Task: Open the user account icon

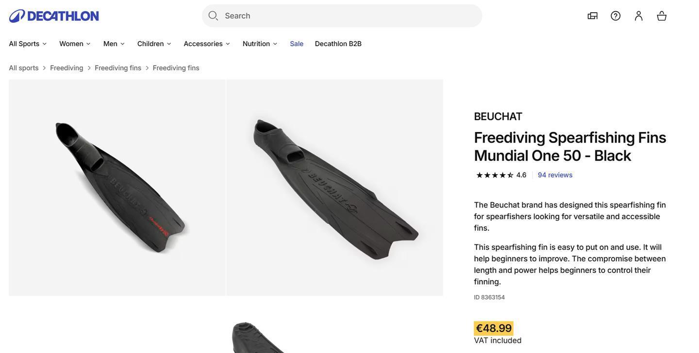Action: pyautogui.click(x=638, y=16)
